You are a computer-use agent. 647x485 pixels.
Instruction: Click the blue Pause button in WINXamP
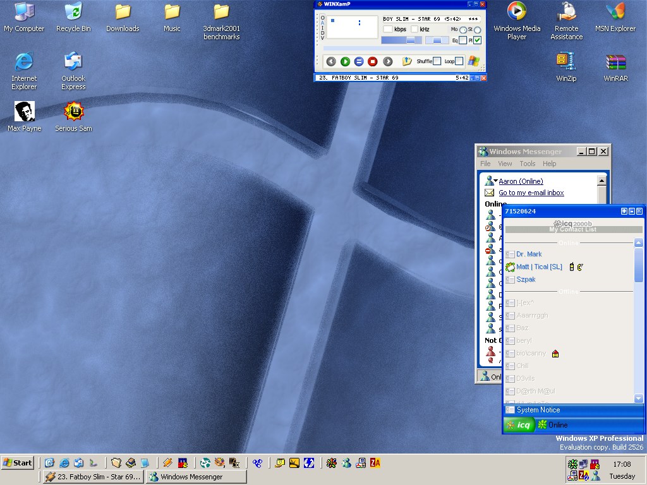coord(359,61)
